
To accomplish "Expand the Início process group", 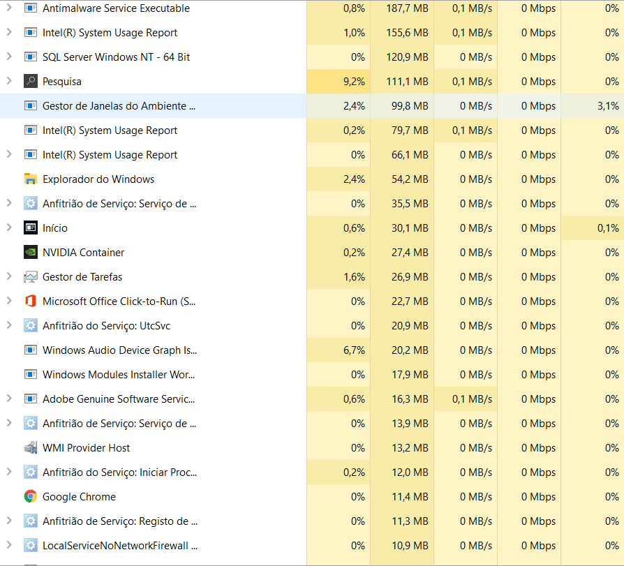I will coord(9,228).
